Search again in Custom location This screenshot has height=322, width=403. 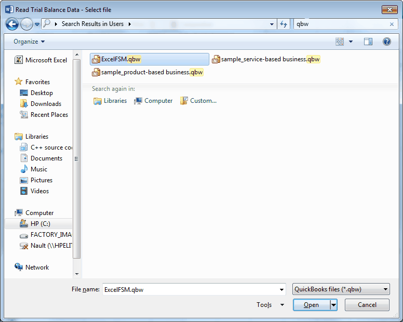198,101
